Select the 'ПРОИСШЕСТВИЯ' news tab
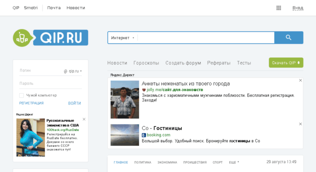The image size is (316, 172). pyautogui.click(x=195, y=162)
